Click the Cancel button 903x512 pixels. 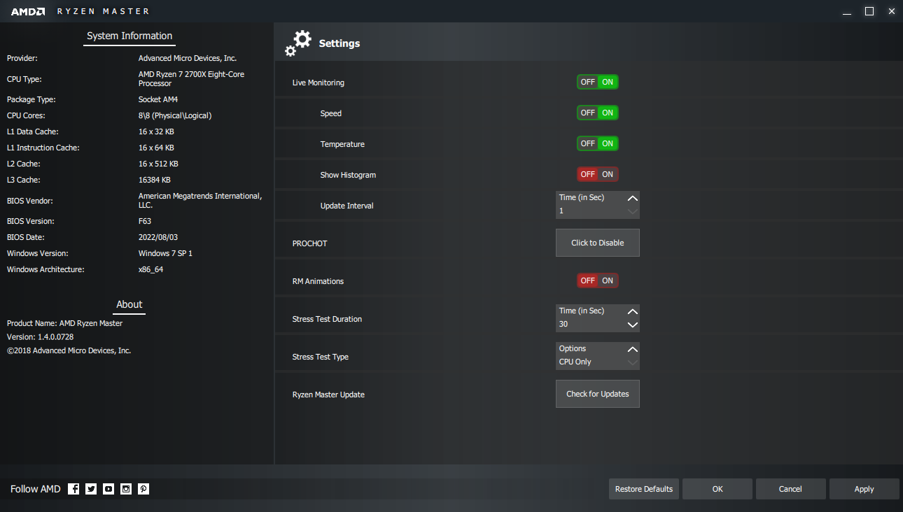(790, 489)
